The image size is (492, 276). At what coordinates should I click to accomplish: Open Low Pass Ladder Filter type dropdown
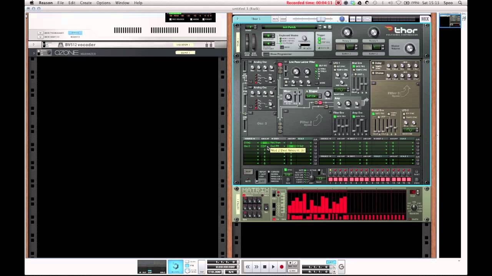point(286,62)
